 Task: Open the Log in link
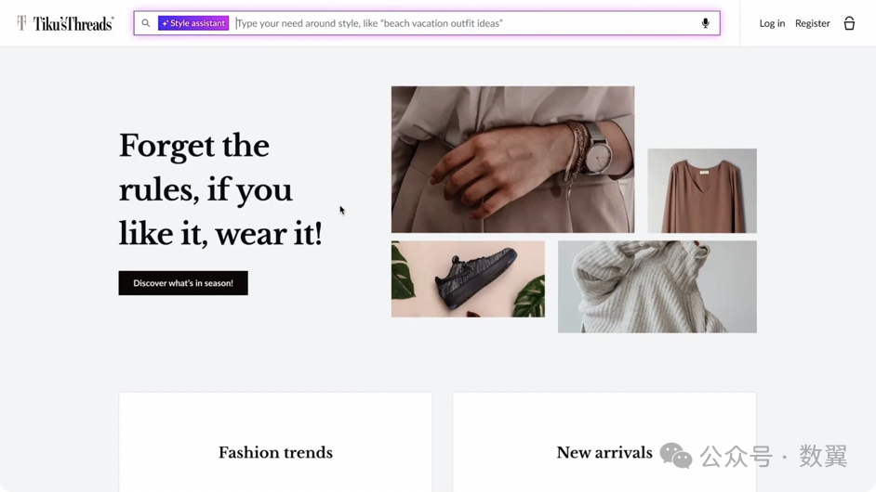pyautogui.click(x=772, y=23)
